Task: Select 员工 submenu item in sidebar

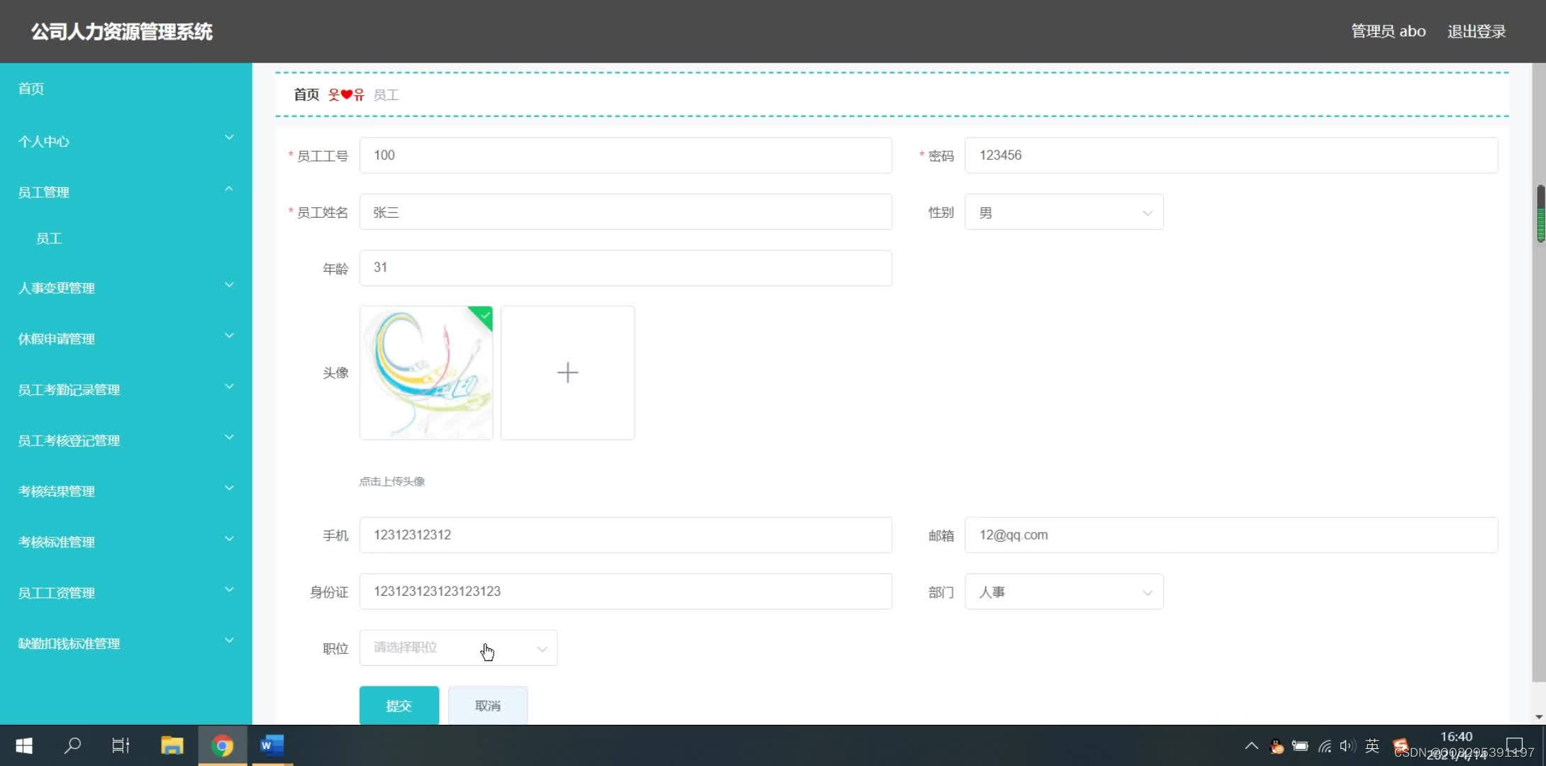Action: [x=49, y=238]
